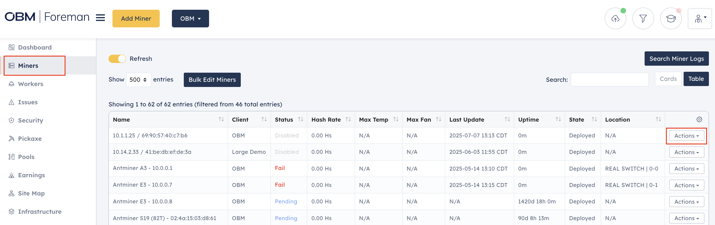The image size is (715, 225).
Task: Open the OBM client dropdown
Action: [190, 19]
